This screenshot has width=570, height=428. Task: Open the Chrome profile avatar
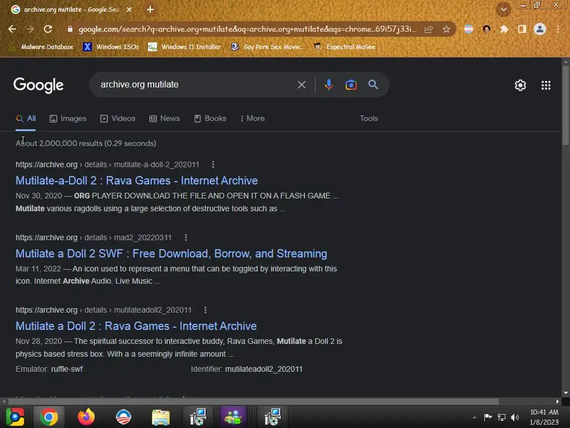click(540, 29)
